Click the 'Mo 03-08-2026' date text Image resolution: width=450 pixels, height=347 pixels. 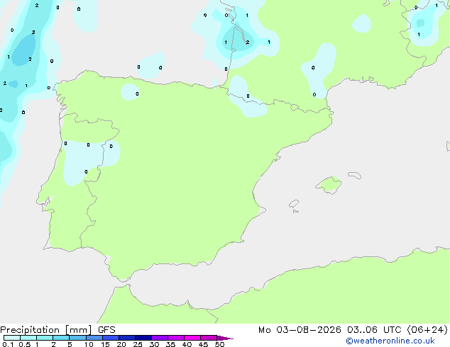300,330
